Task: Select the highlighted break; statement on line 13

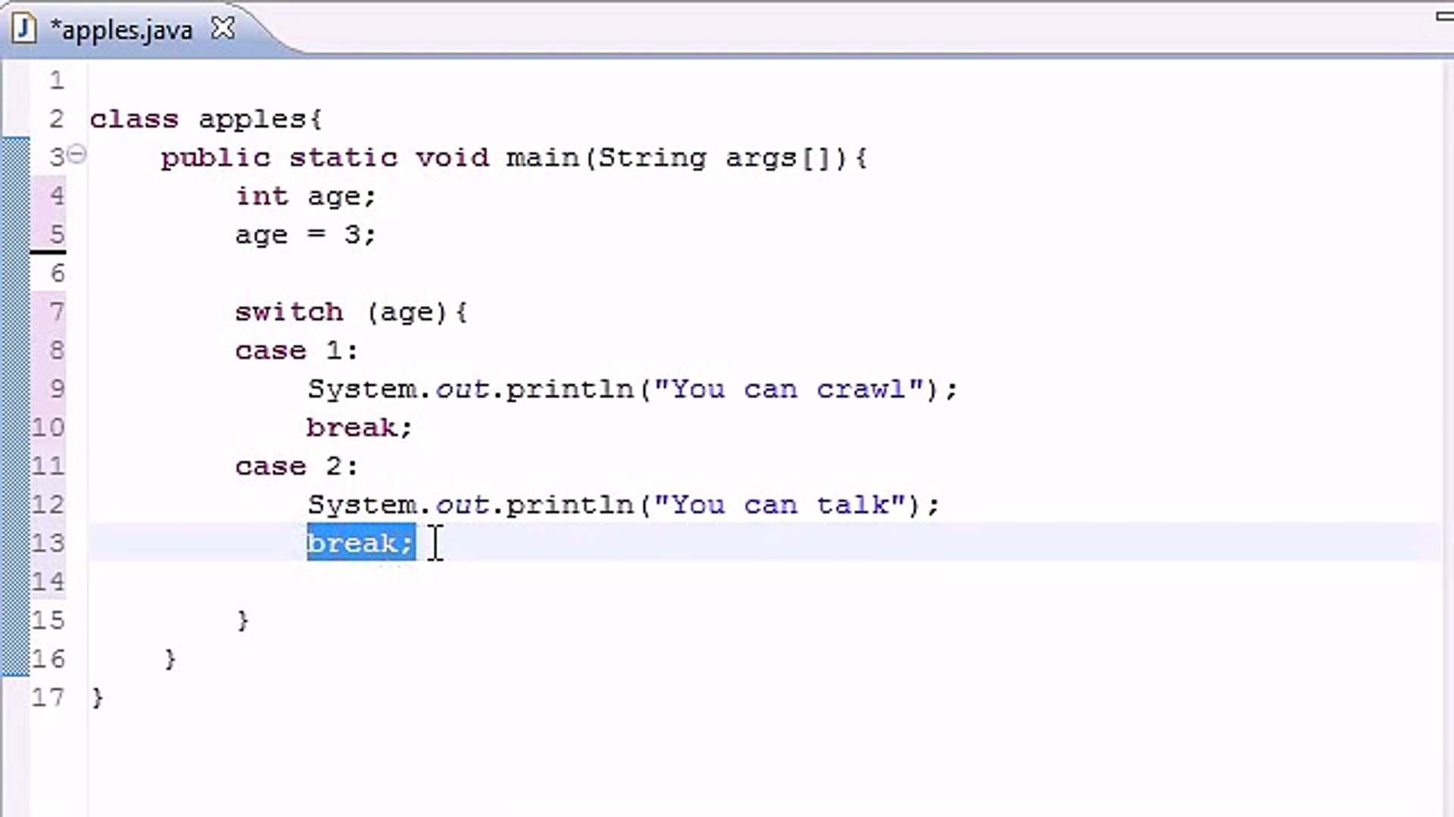Action: [x=359, y=543]
